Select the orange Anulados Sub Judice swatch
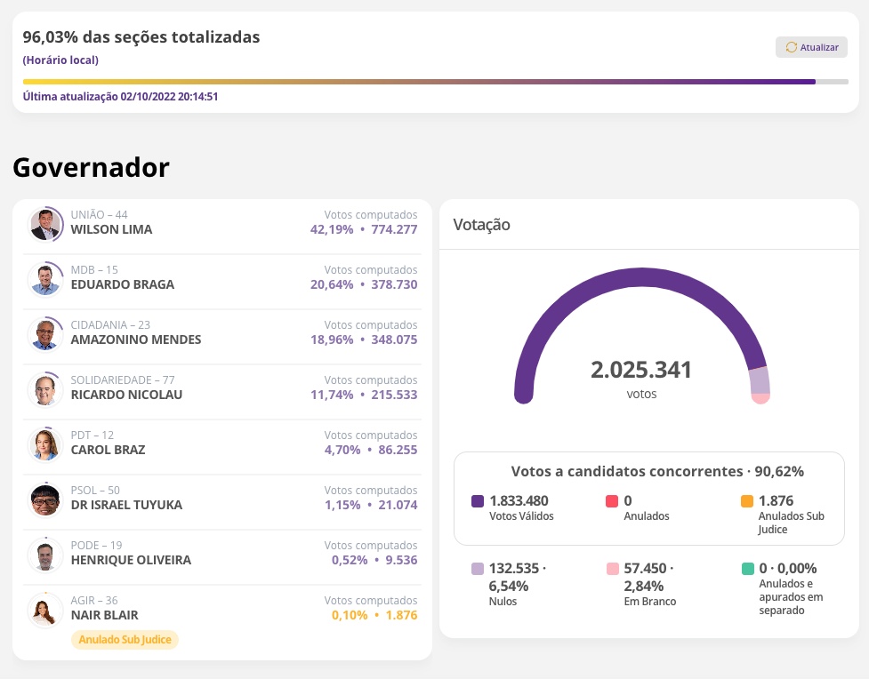Viewport: 869px width, 679px height. (746, 501)
